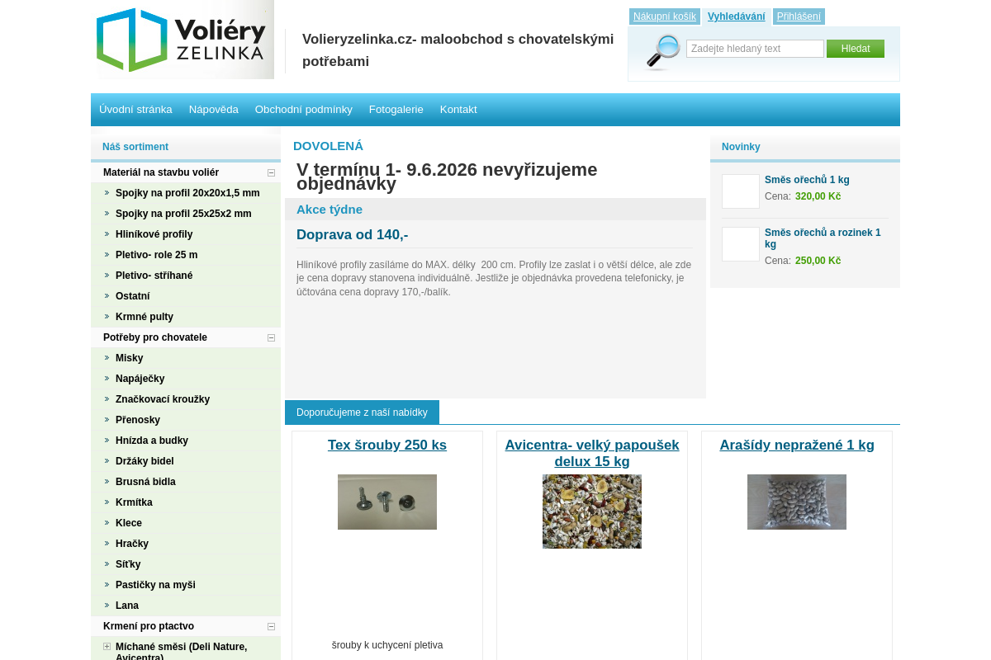Go to Obchodní podmínky page
The width and height of the screenshot is (991, 660).
tap(304, 109)
